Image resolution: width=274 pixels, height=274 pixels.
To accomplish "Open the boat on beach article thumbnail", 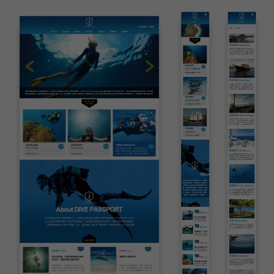I will coord(103,260).
